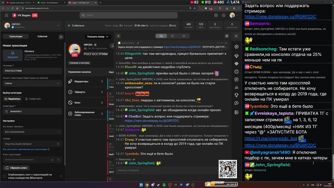Screen dimensions: 334x188
Task: Collapse pinned message with chevron
Action: click(x=222, y=43)
